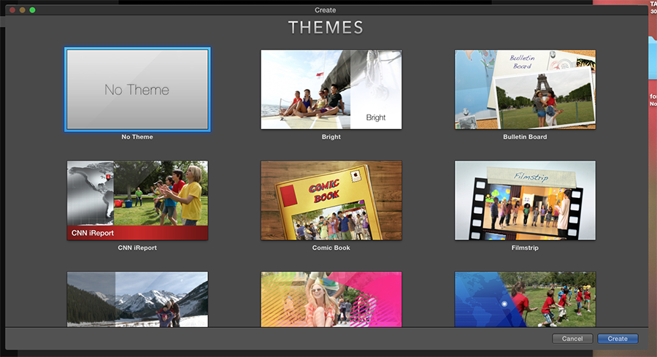Cancel the theme selection dialog
The height and width of the screenshot is (357, 657).
point(572,339)
